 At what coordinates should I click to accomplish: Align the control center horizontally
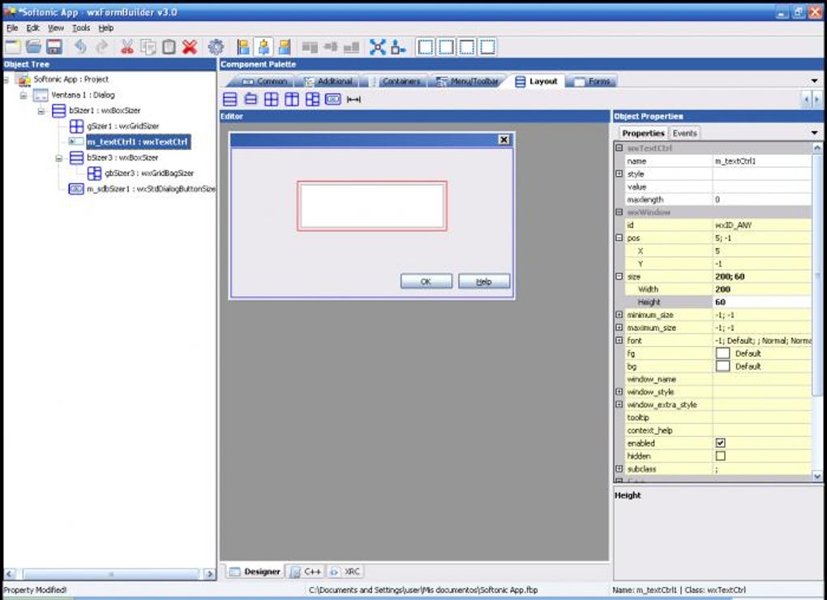[x=264, y=47]
